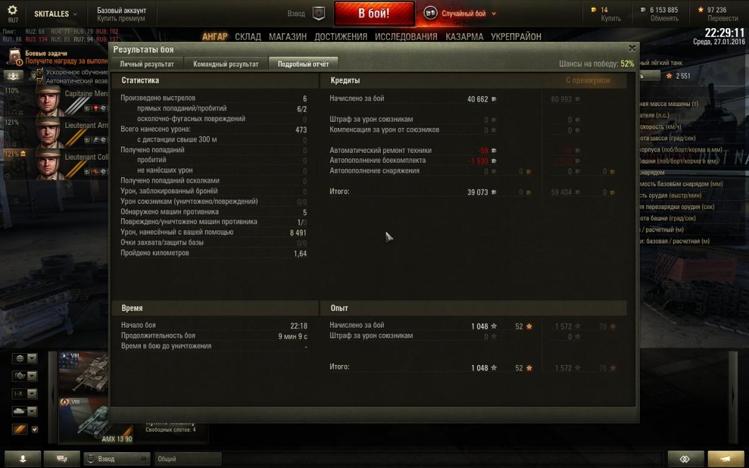The image size is (749, 468).
Task: Open the Случайный бой battle type dropdown
Action: 460,13
